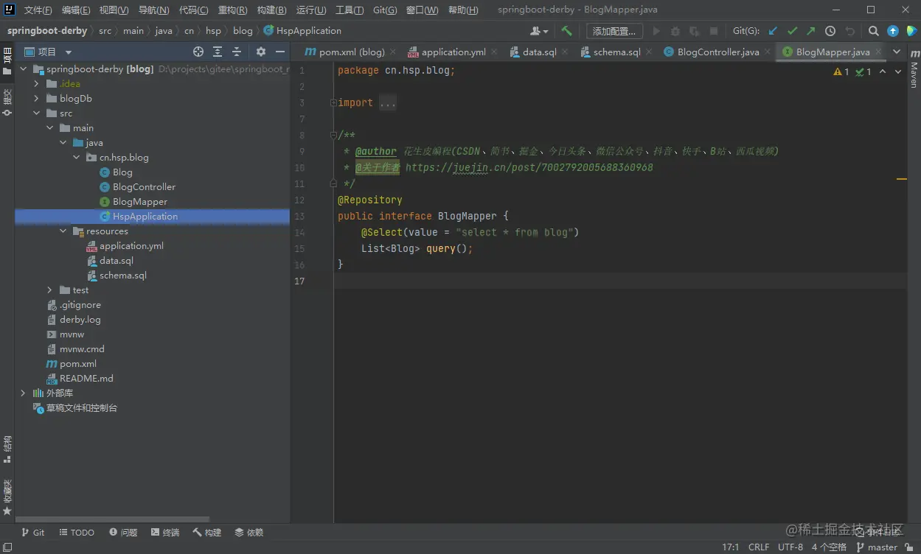Select derby.log file in tree
Viewport: 921px width, 554px height.
tap(80, 320)
